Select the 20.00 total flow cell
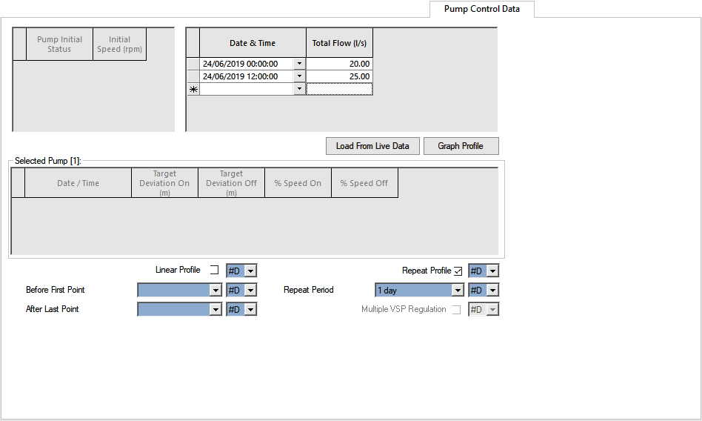702x421 pixels. 339,64
